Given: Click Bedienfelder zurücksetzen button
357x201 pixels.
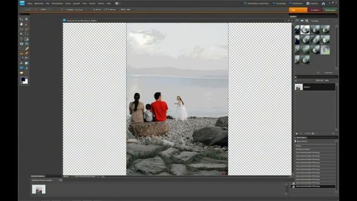Looking at the screenshot, I should 257,3.
